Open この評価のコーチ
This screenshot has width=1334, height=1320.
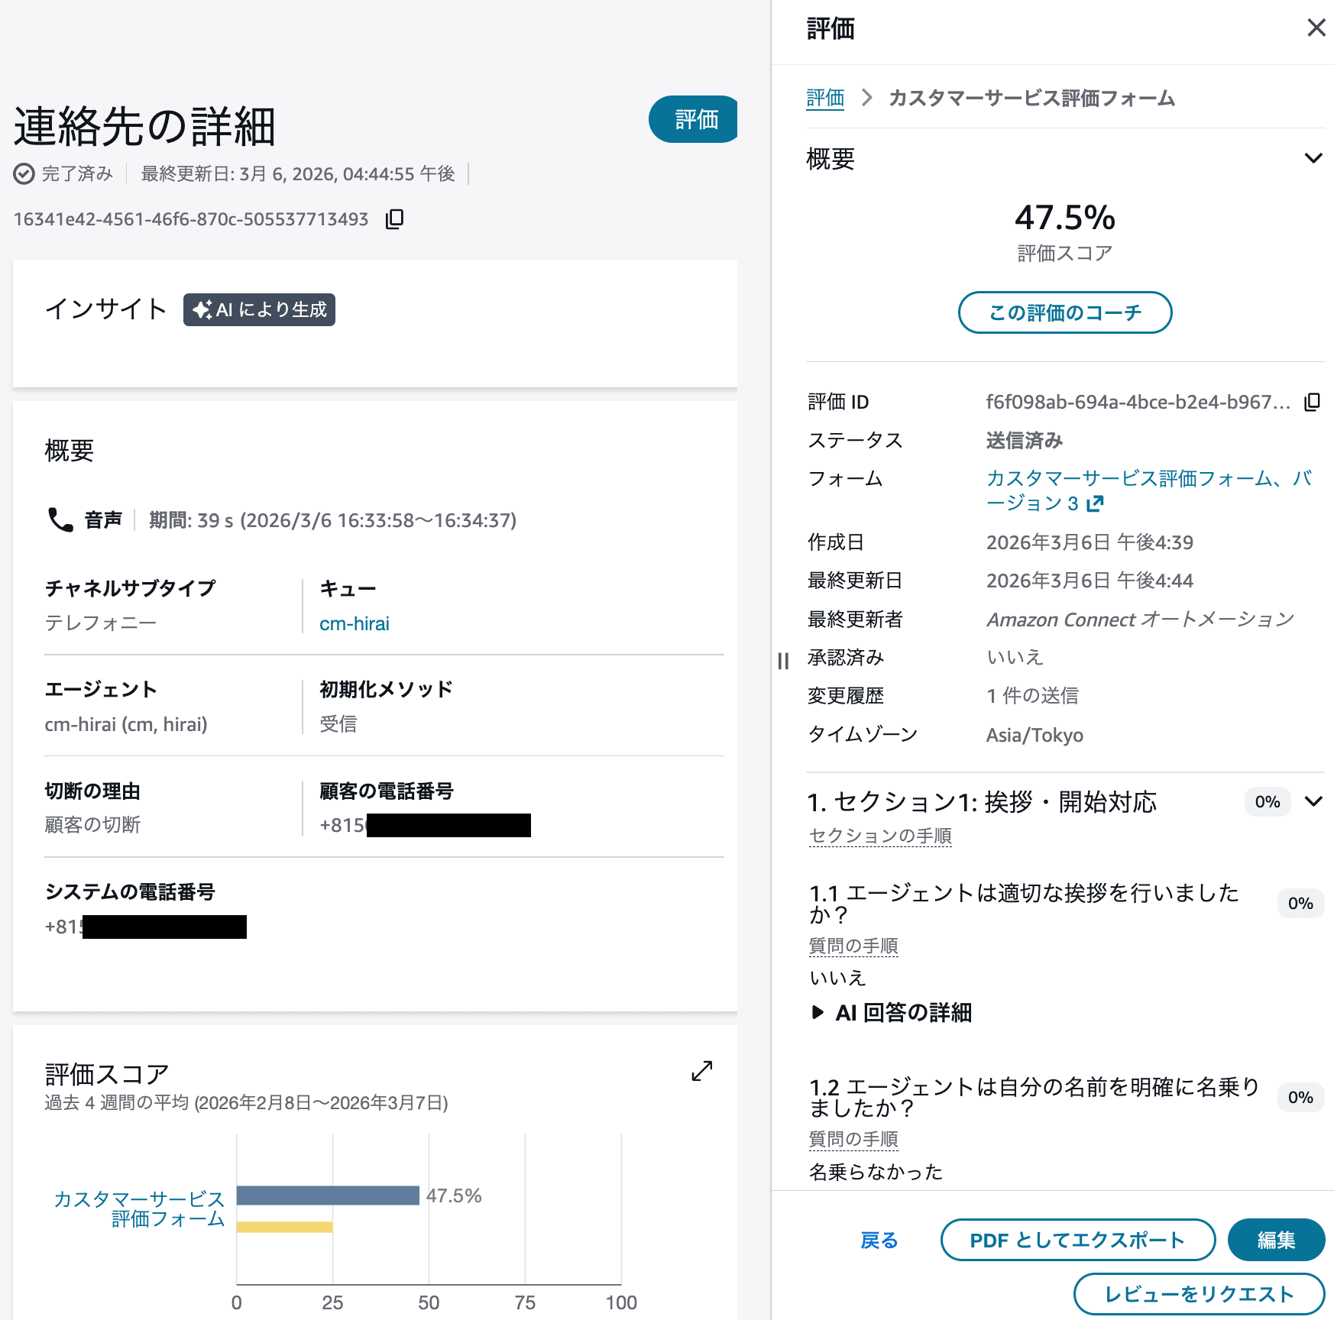pos(1064,312)
